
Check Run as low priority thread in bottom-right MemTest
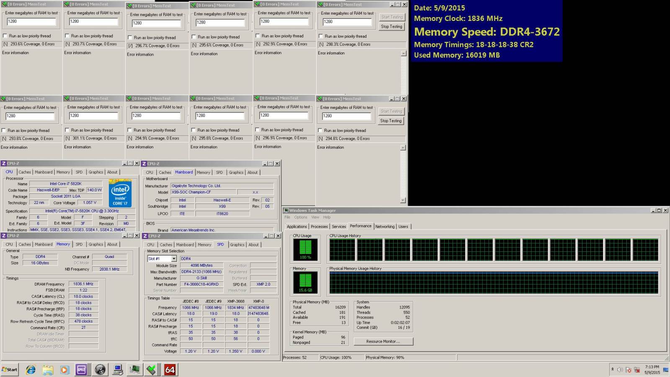[x=319, y=130]
